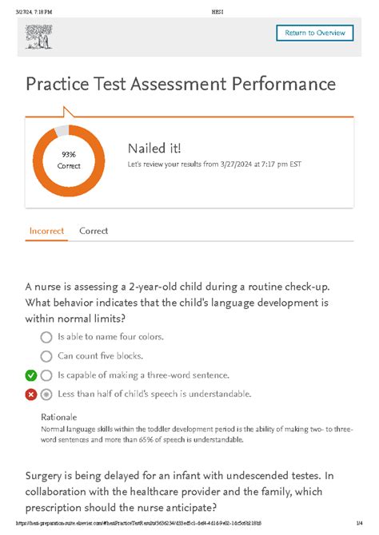Screen dimensions: 379x535
Task: Click the hesi-preparation-suite URL in the footer
Action: click(139, 523)
